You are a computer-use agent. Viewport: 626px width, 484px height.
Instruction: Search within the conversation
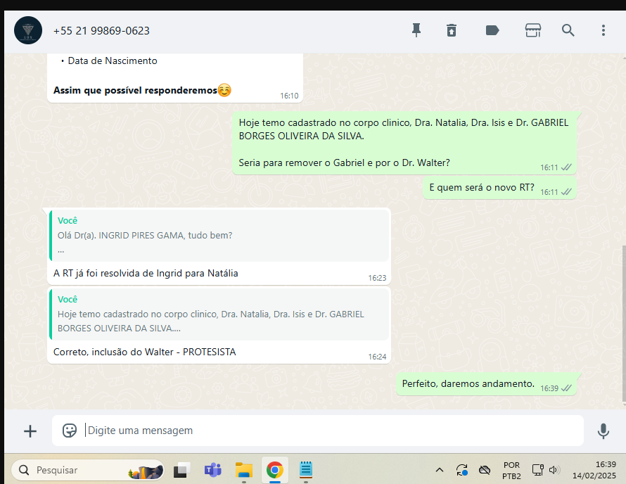point(568,30)
